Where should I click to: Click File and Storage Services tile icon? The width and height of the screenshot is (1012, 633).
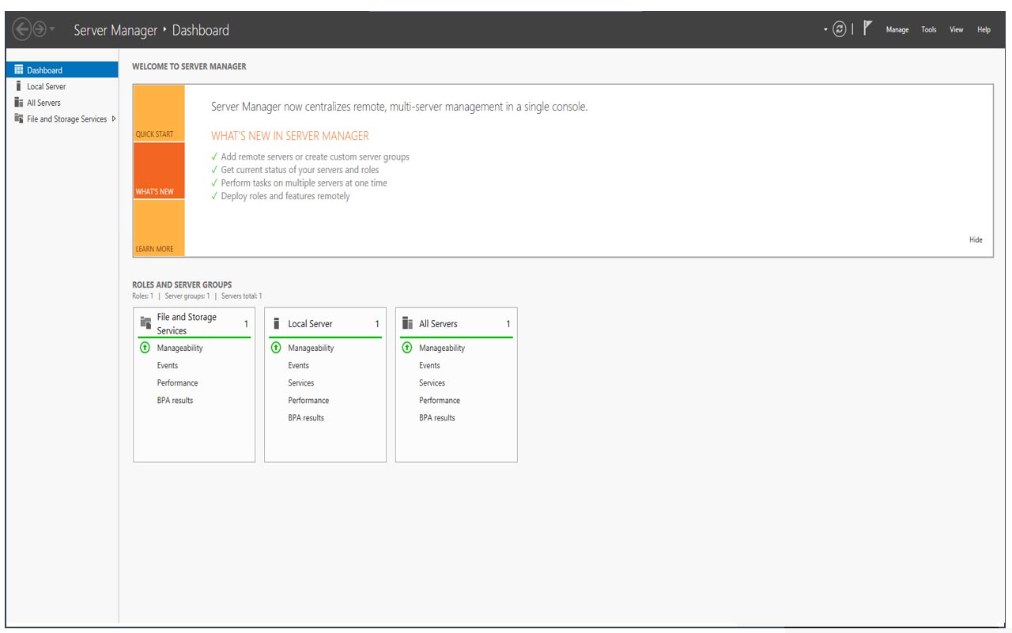(x=145, y=322)
